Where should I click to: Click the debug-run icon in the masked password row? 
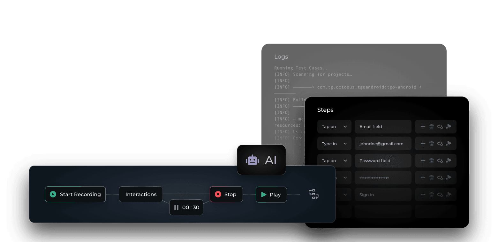[449, 178]
